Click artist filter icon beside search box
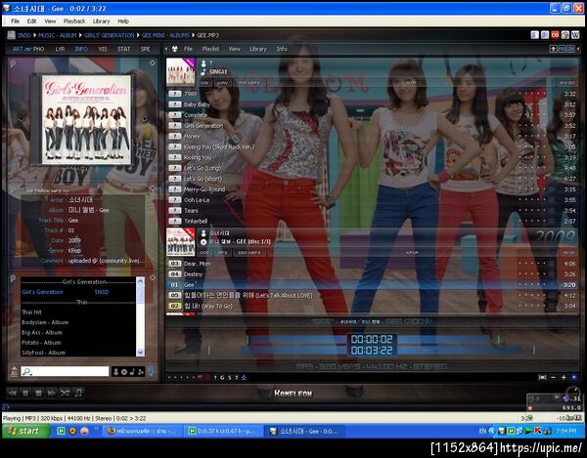The width and height of the screenshot is (587, 458). coord(116,371)
